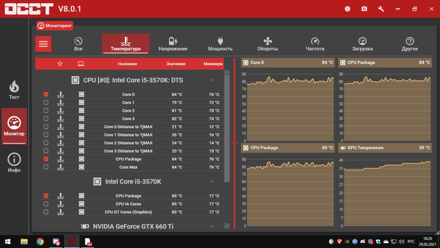Screen dimensions: 440x248
Task: Take a screenshot with camera icon
Action: tap(364, 9)
